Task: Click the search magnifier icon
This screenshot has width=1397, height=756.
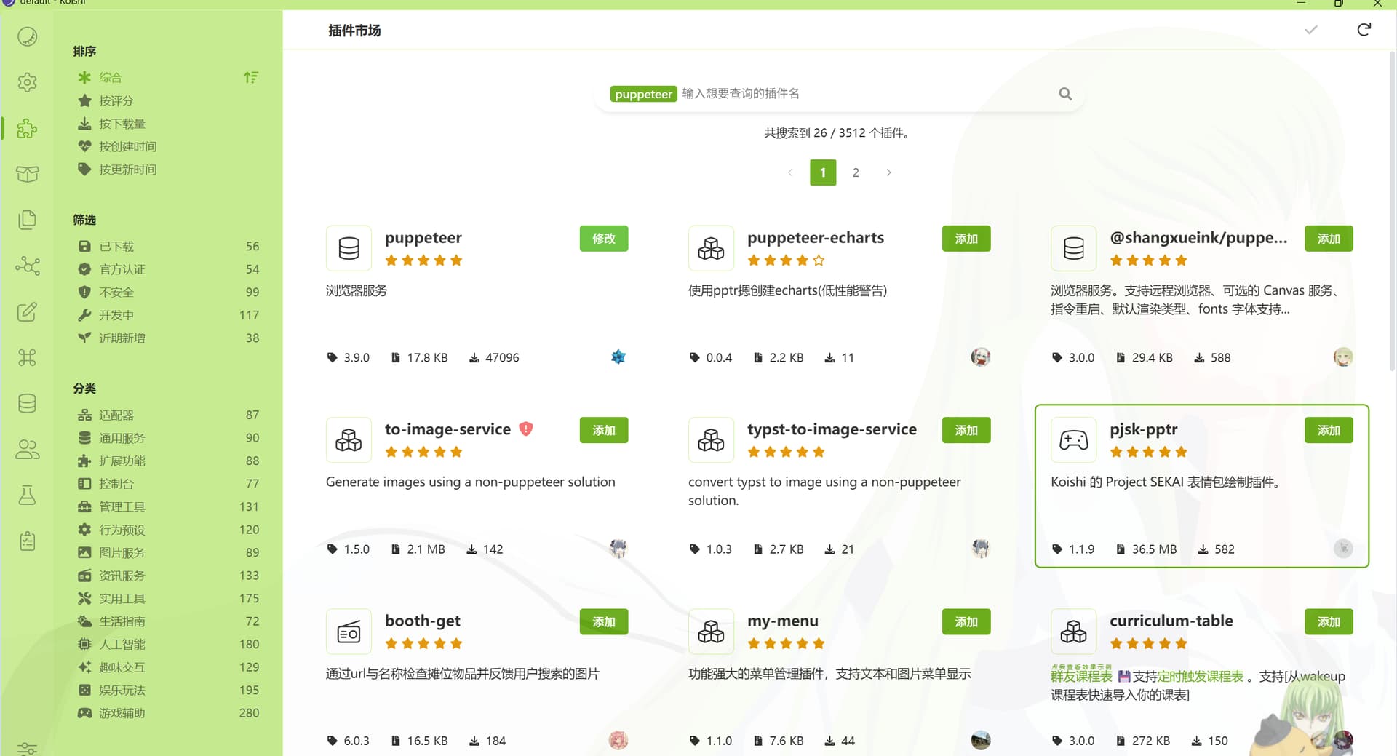Action: click(1065, 94)
